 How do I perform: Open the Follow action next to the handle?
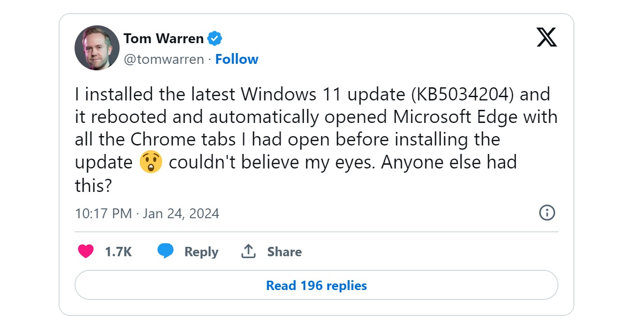point(237,59)
